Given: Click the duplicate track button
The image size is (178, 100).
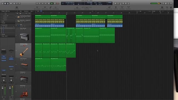Looking at the screenshot, I should click(20, 13).
